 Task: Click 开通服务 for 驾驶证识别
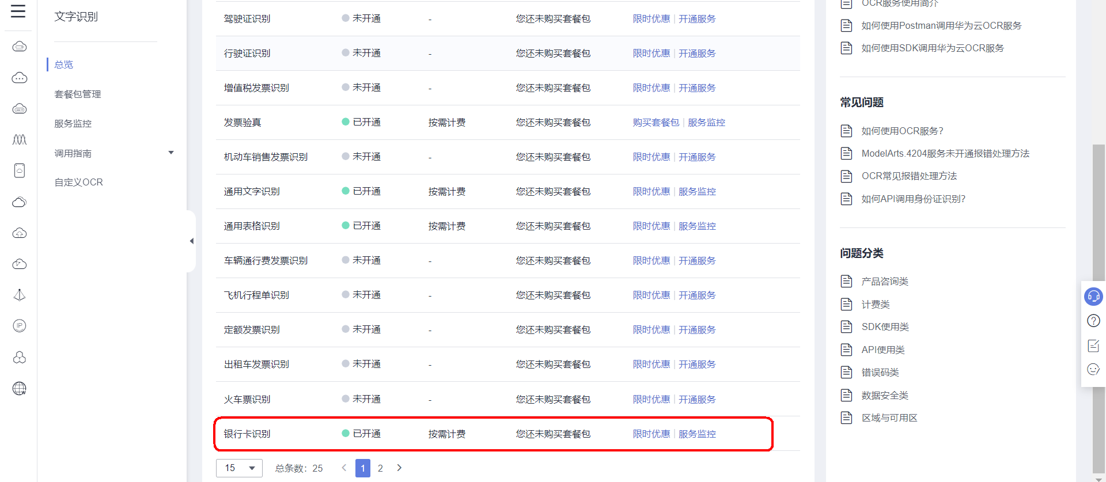pyautogui.click(x=697, y=18)
